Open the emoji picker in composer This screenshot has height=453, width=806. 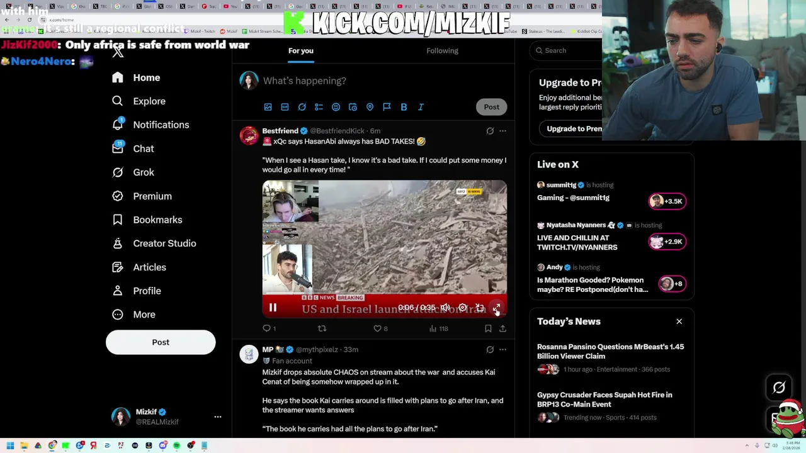click(336, 107)
